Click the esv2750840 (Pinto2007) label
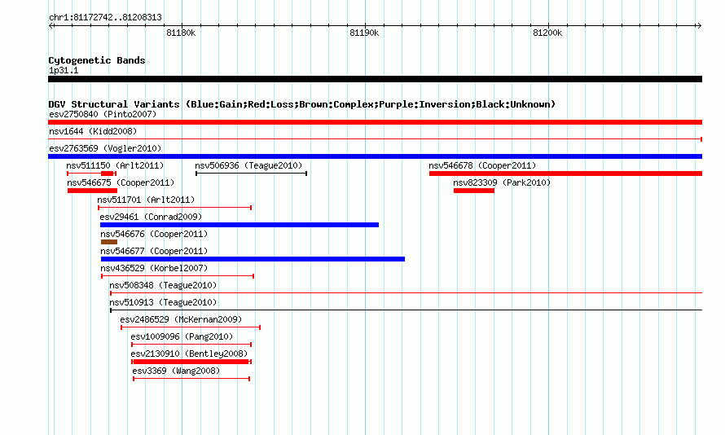 pos(103,114)
